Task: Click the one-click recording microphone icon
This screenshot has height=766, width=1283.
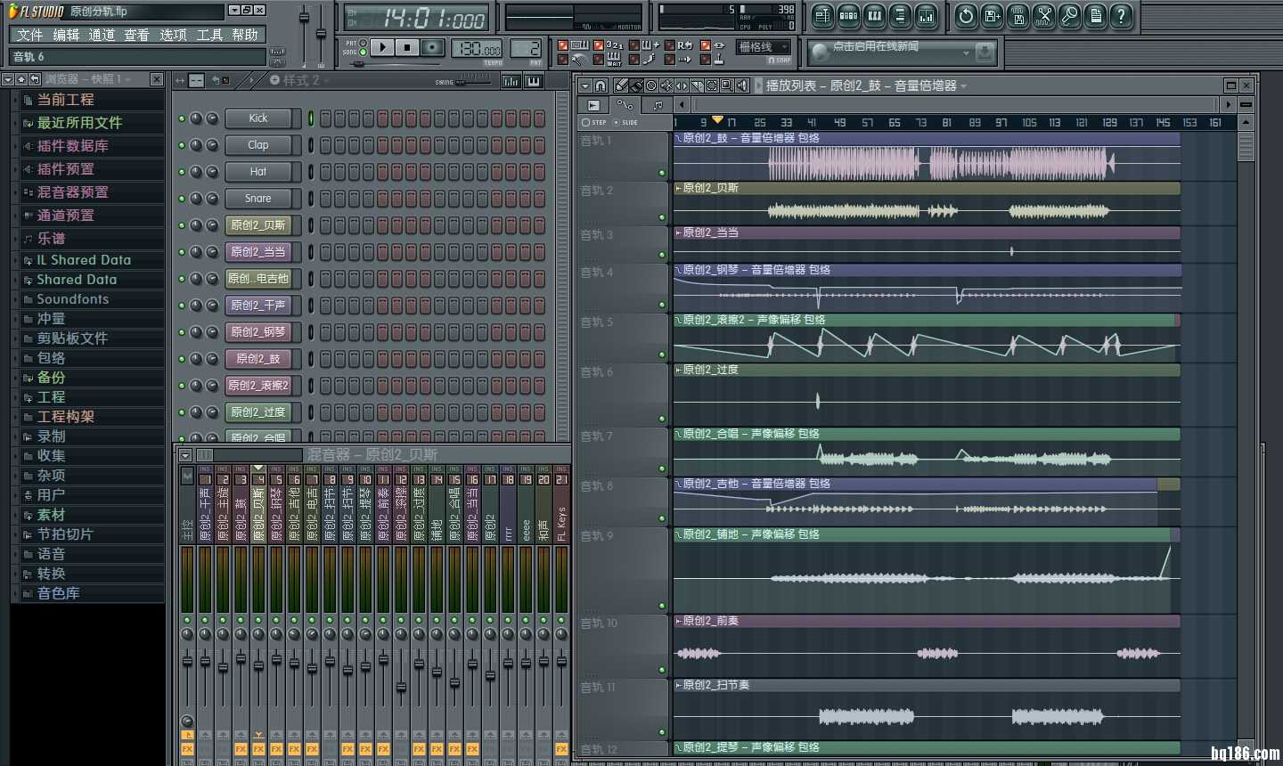Action: (1069, 15)
